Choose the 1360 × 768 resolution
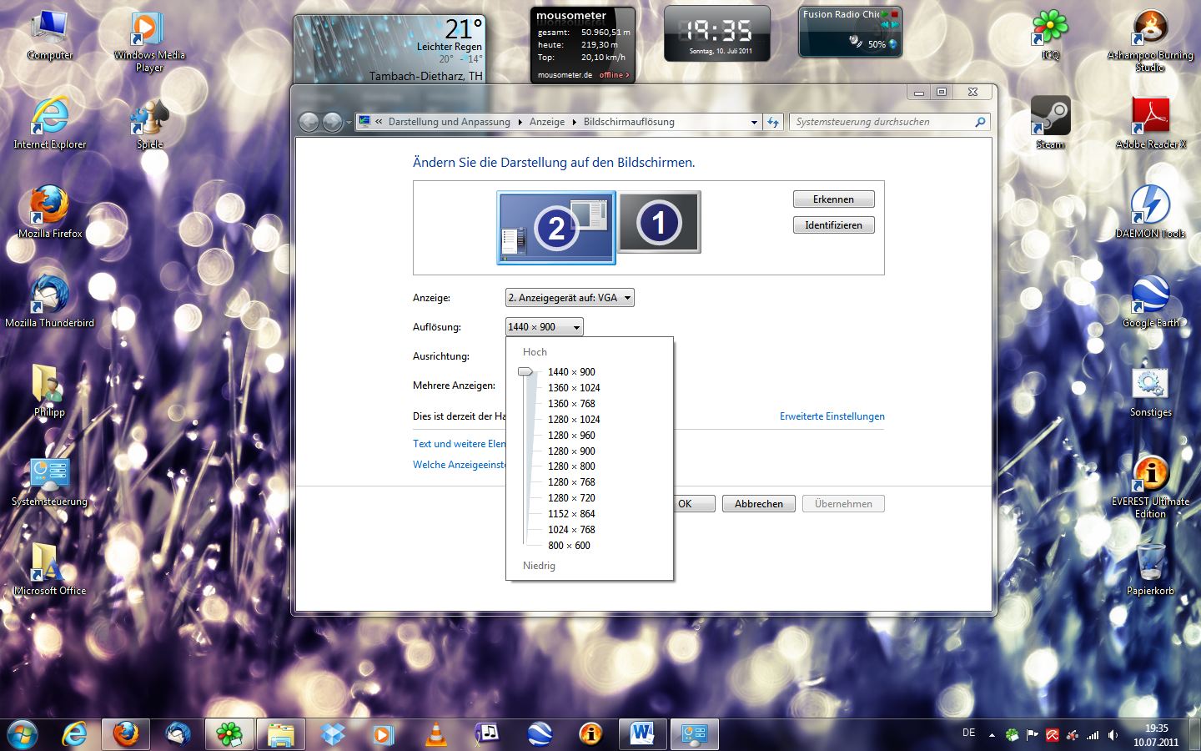 571,404
